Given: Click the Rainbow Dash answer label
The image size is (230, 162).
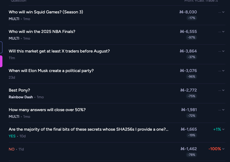Looking at the screenshot, I should point(21,97).
